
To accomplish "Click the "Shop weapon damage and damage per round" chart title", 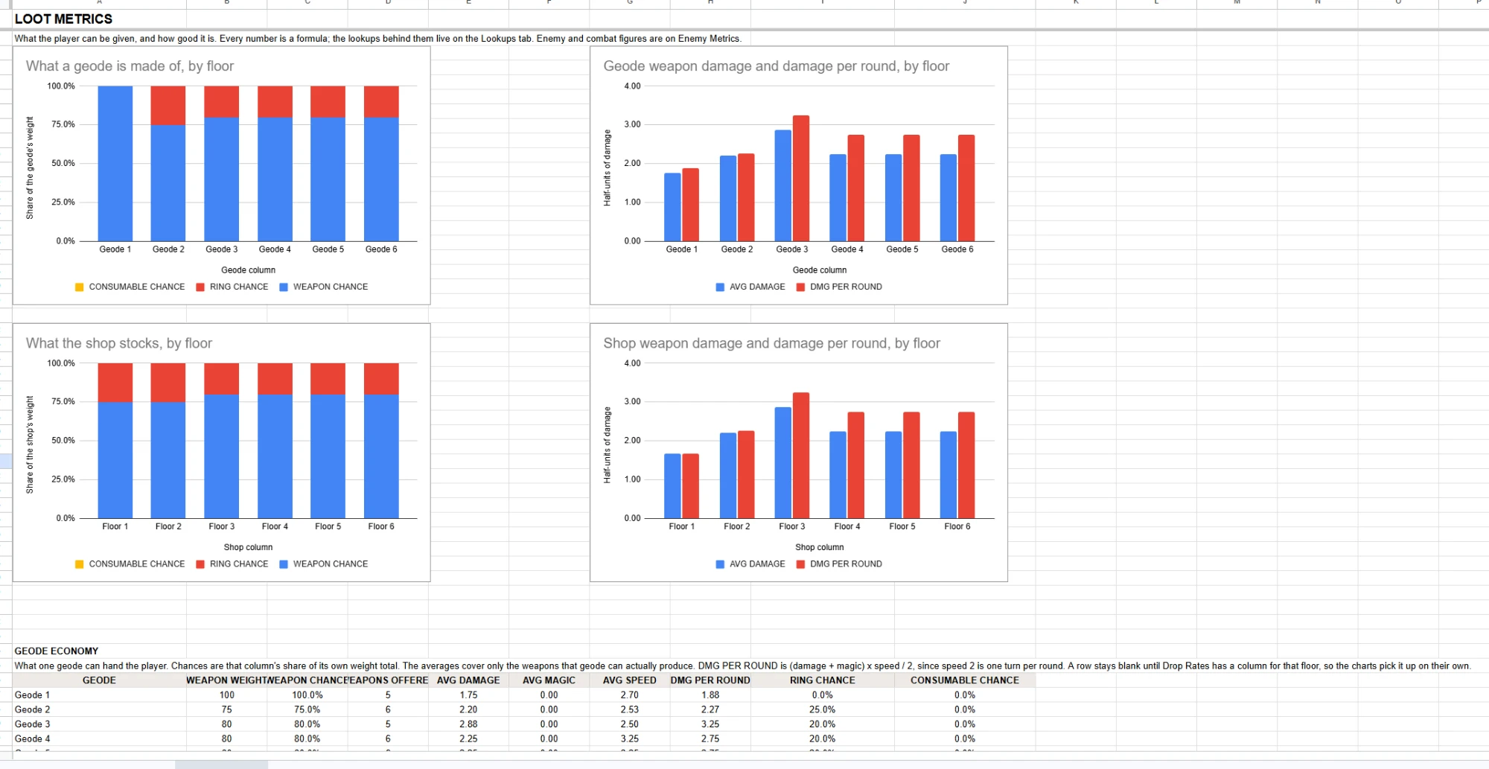I will point(771,343).
